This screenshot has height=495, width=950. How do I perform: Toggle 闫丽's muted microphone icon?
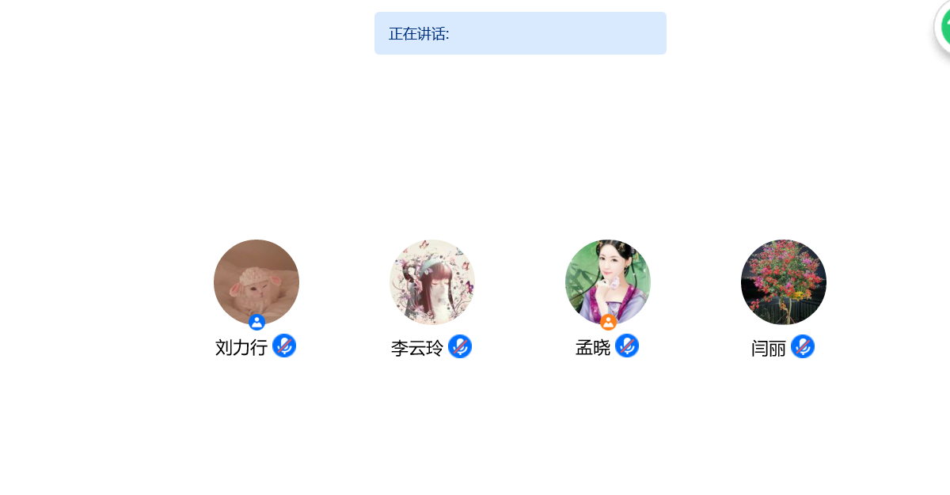[x=803, y=346]
